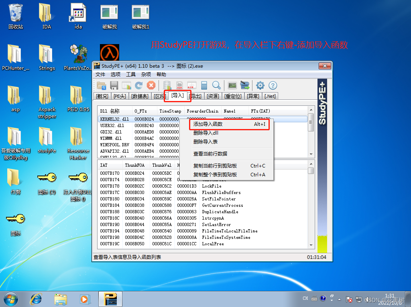Screen dimensions: 411x307
Task: Select the 图标 (2) key icon on desktop
Action: tap(47, 184)
